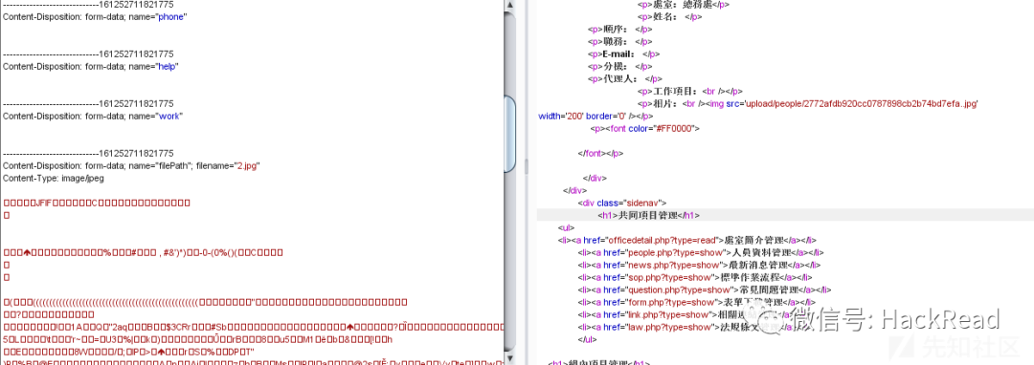Click the <p>處室: 總務處</p> line
Image resolution: width=1034 pixels, height=365 pixels.
pos(684,4)
